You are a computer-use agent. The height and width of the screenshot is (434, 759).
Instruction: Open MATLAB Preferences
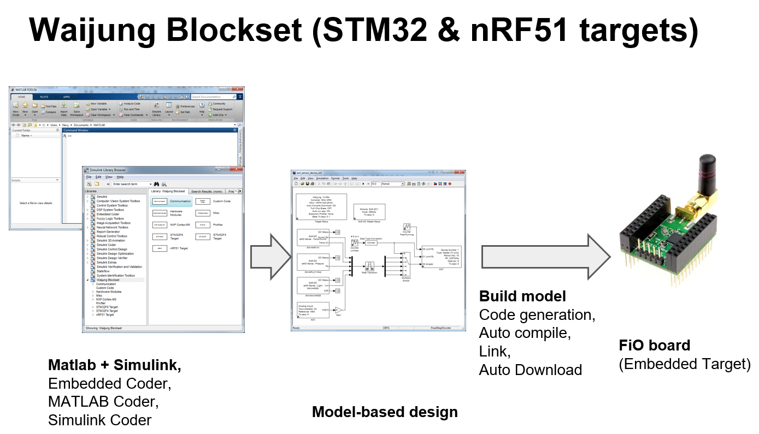pyautogui.click(x=185, y=106)
